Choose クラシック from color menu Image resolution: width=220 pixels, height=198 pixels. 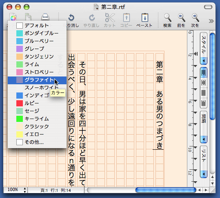tap(37, 126)
